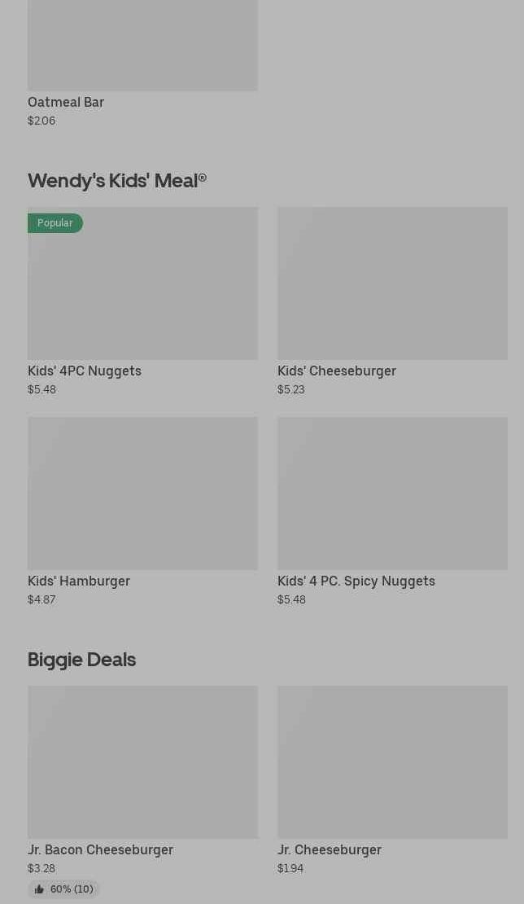Click the Kids' Hamburger label
Viewport: 524px width, 904px height.
(79, 581)
